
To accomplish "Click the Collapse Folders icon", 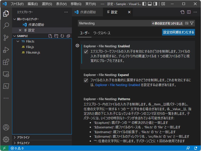I will click(x=68, y=36).
